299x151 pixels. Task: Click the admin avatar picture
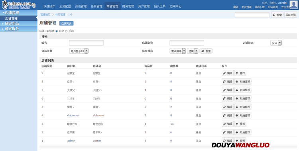[x=294, y=4]
